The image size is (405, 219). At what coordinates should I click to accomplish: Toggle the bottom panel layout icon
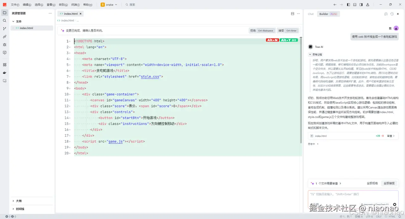click(x=355, y=5)
